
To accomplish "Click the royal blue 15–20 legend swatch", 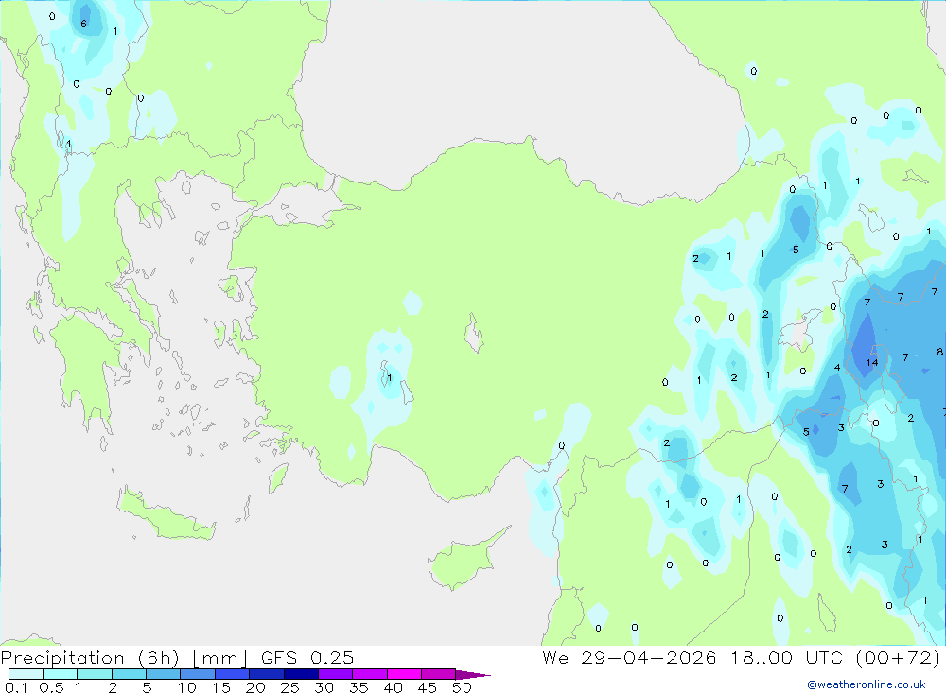I will pyautogui.click(x=232, y=674).
